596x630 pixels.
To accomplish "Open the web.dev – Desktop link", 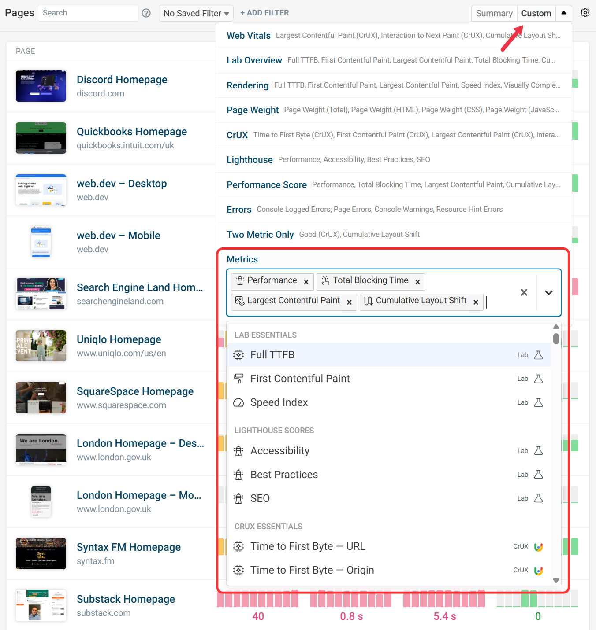I will click(122, 184).
